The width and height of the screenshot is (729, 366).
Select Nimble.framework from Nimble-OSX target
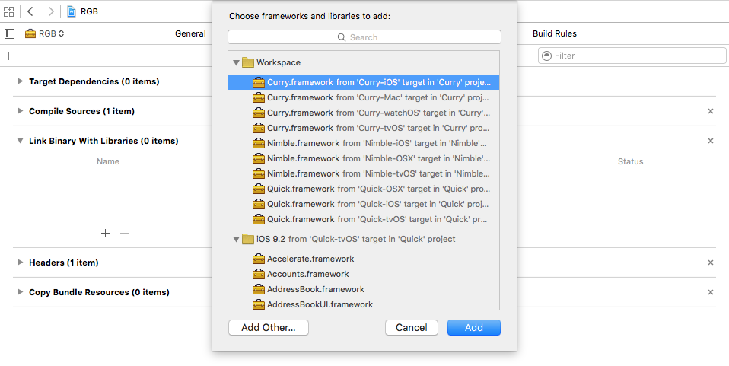(364, 158)
